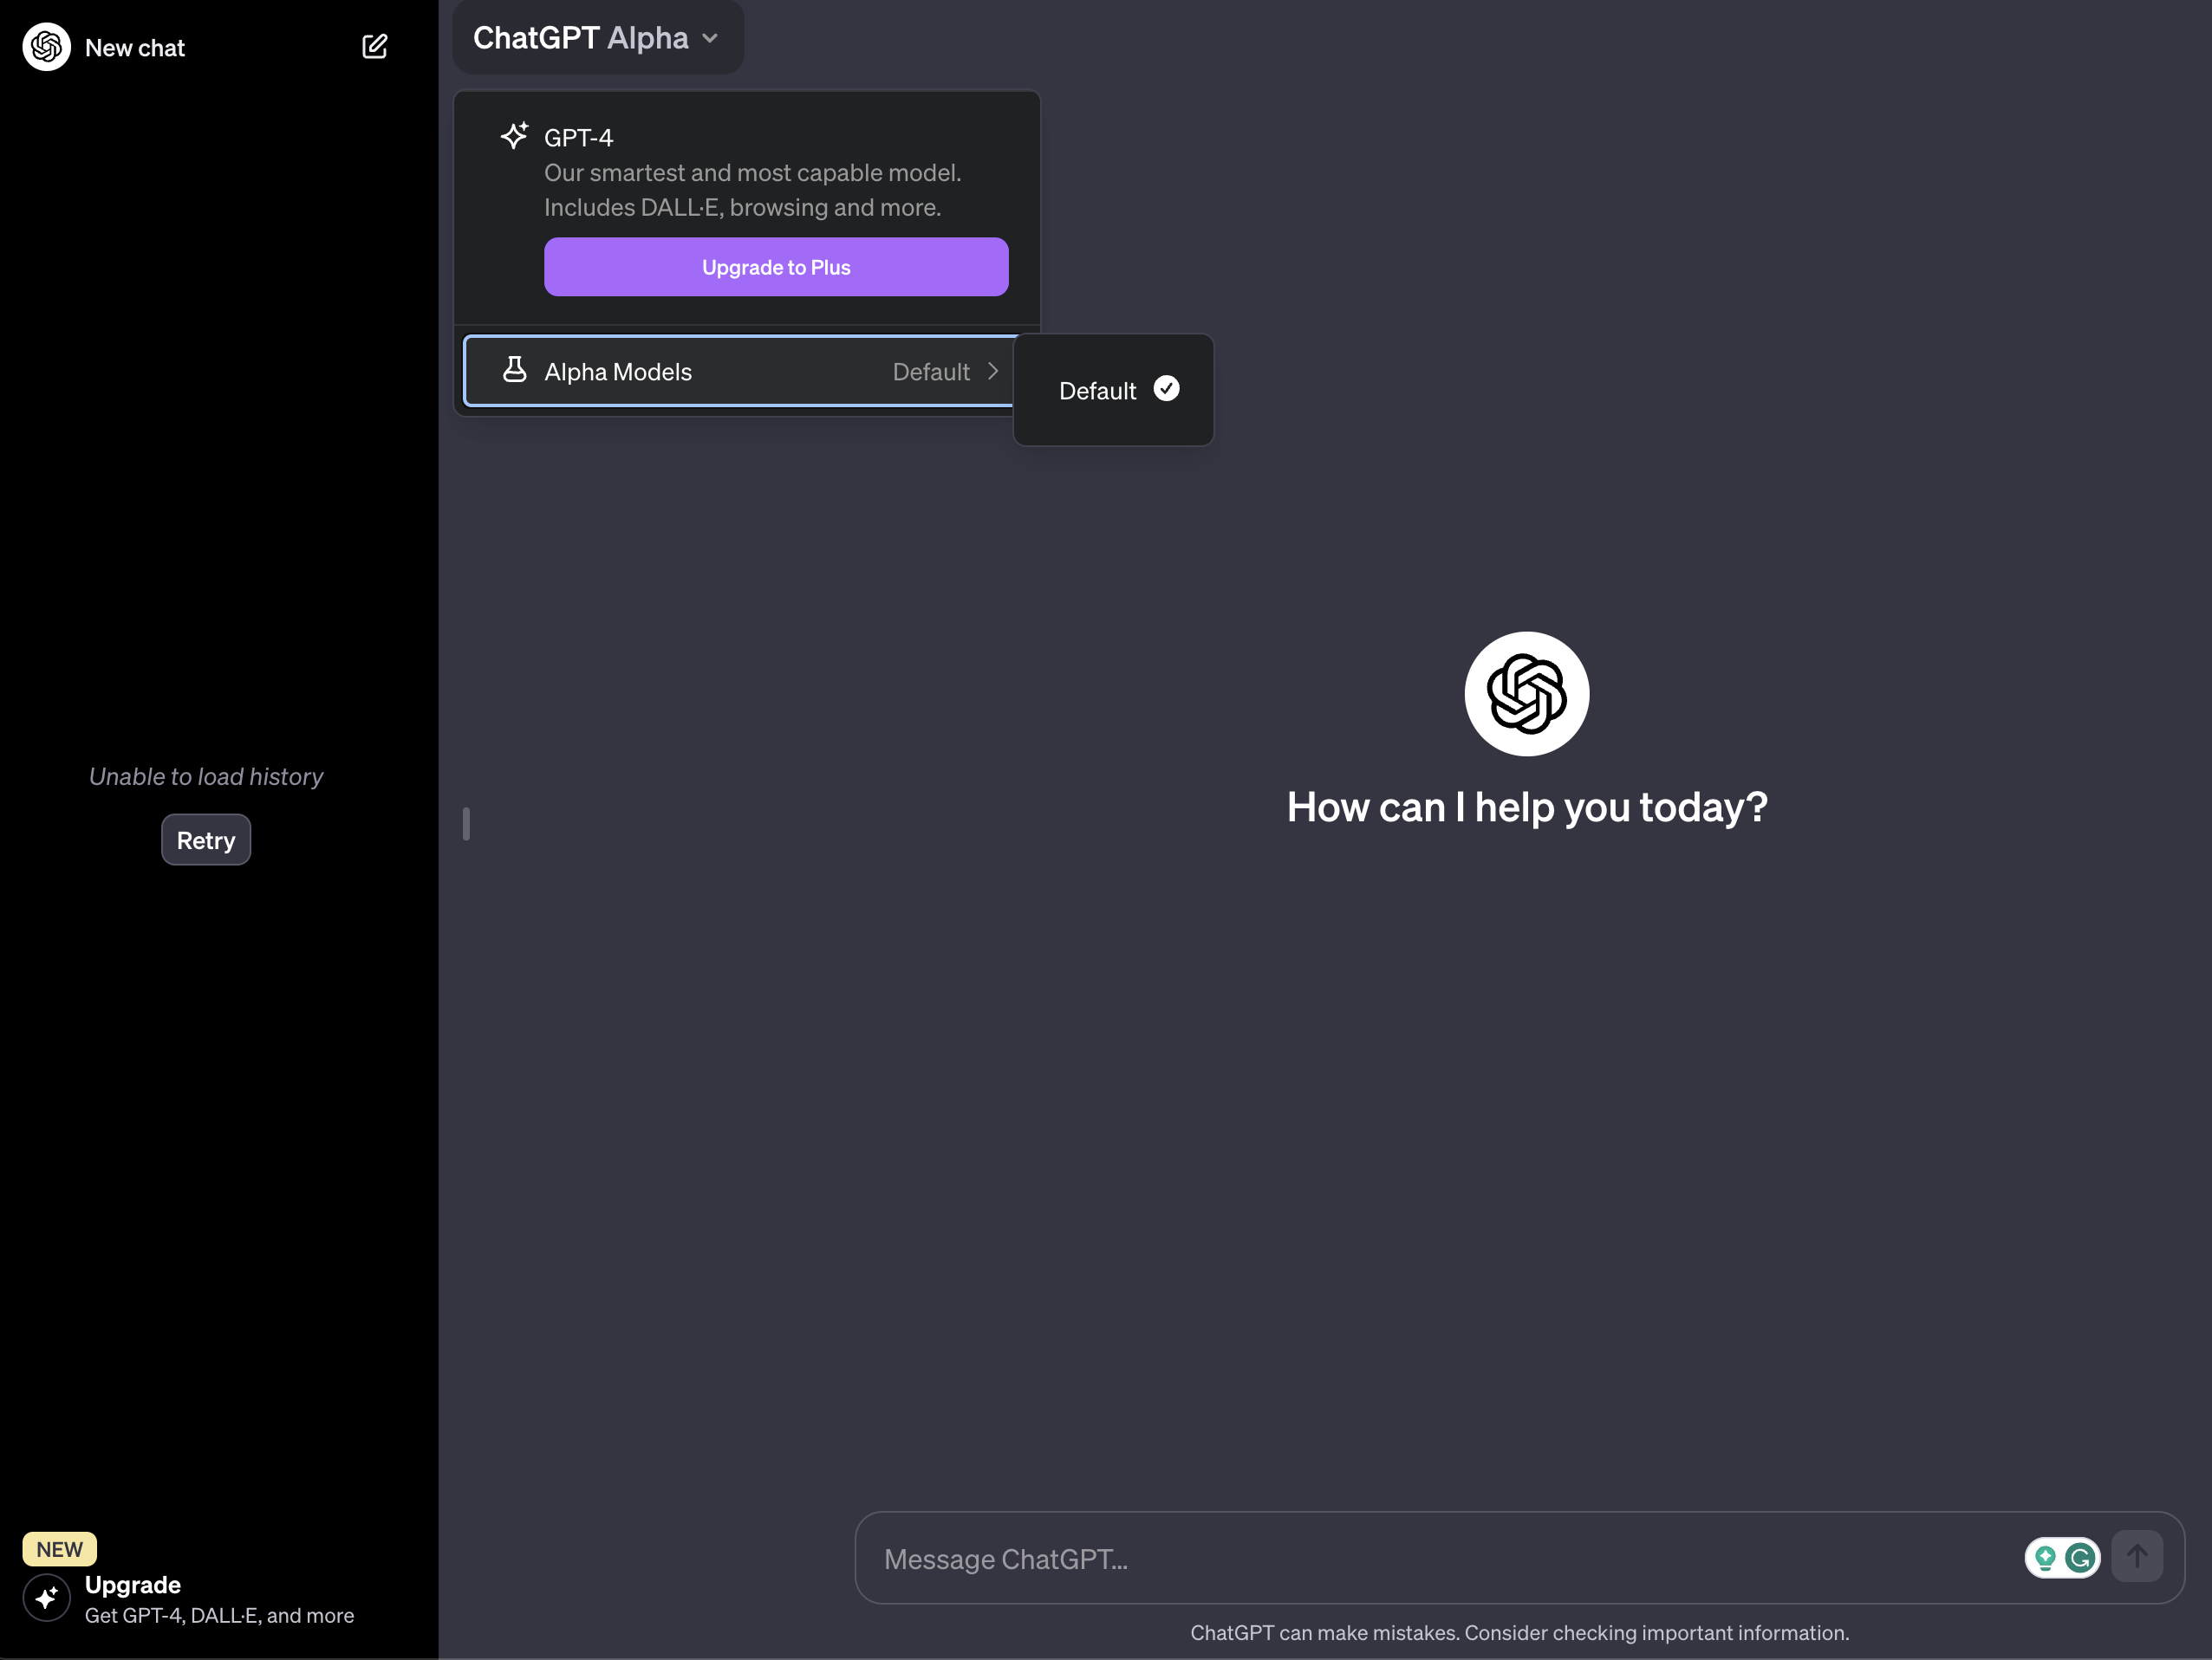Toggle the Default model selection checkmark
2212x1660 pixels.
(x=1168, y=387)
